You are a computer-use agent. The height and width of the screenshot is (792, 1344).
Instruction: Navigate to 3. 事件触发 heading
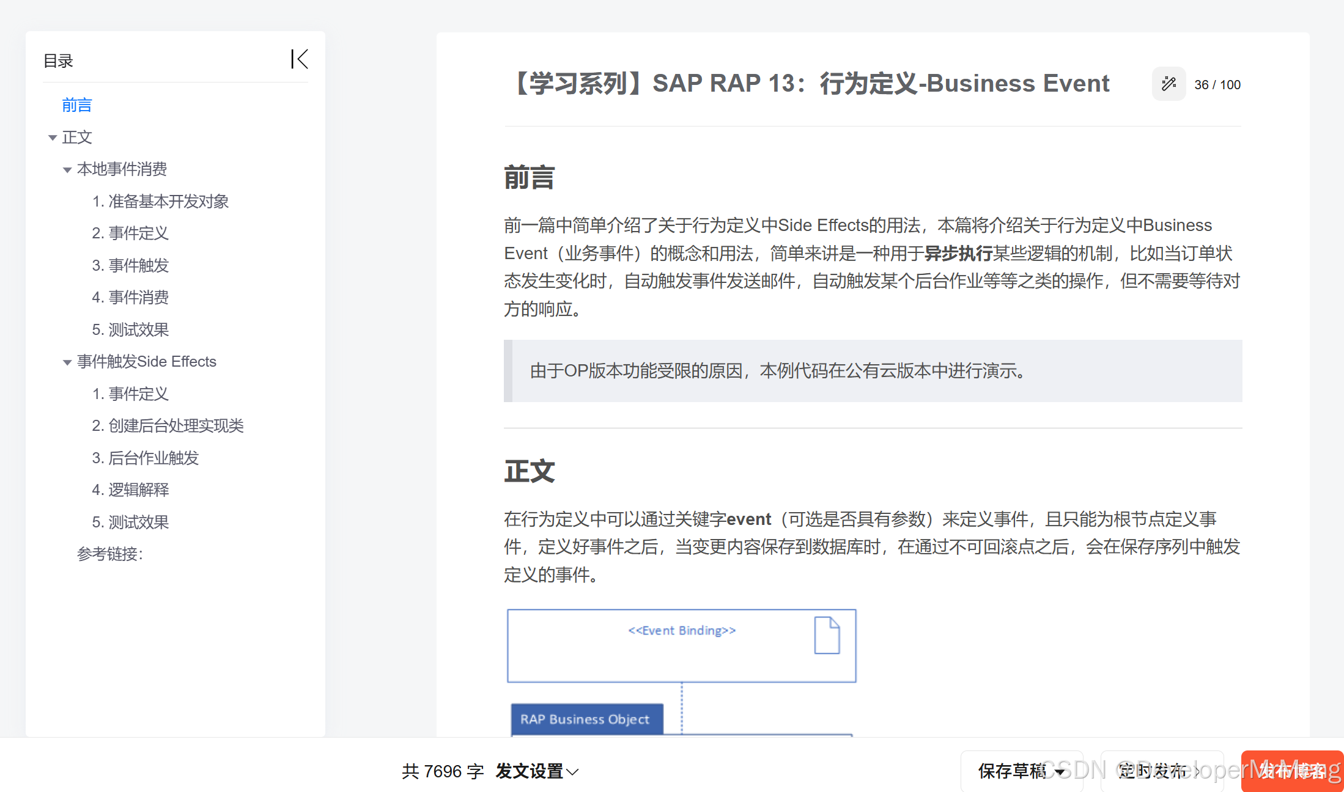(x=130, y=265)
